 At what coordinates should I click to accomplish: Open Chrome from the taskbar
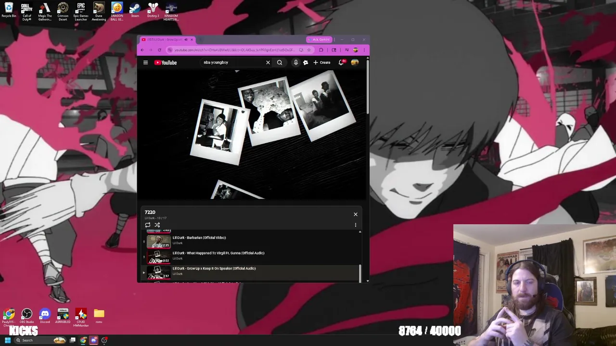click(83, 340)
